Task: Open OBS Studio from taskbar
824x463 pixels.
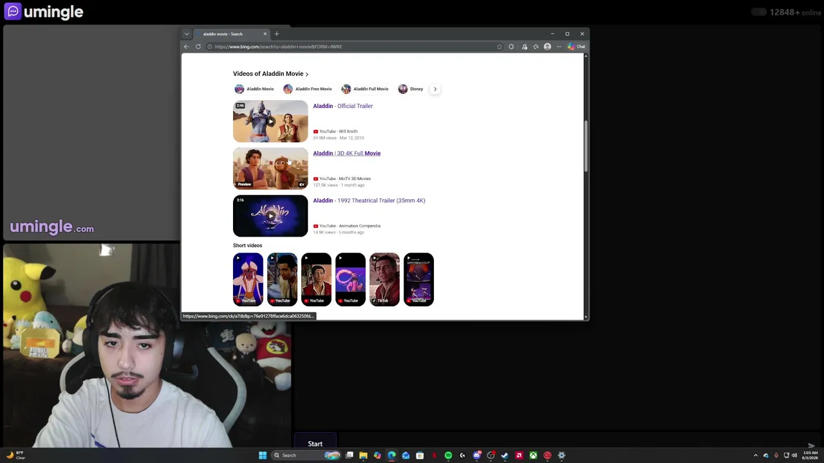Action: tap(491, 455)
